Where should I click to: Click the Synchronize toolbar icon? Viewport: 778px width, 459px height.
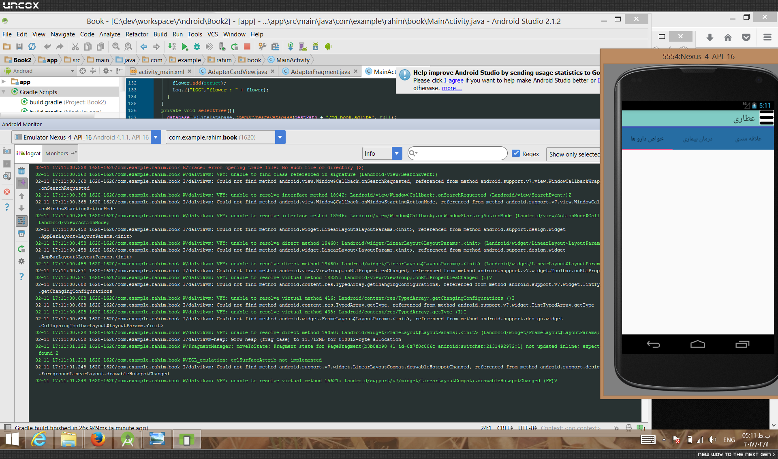[32, 47]
